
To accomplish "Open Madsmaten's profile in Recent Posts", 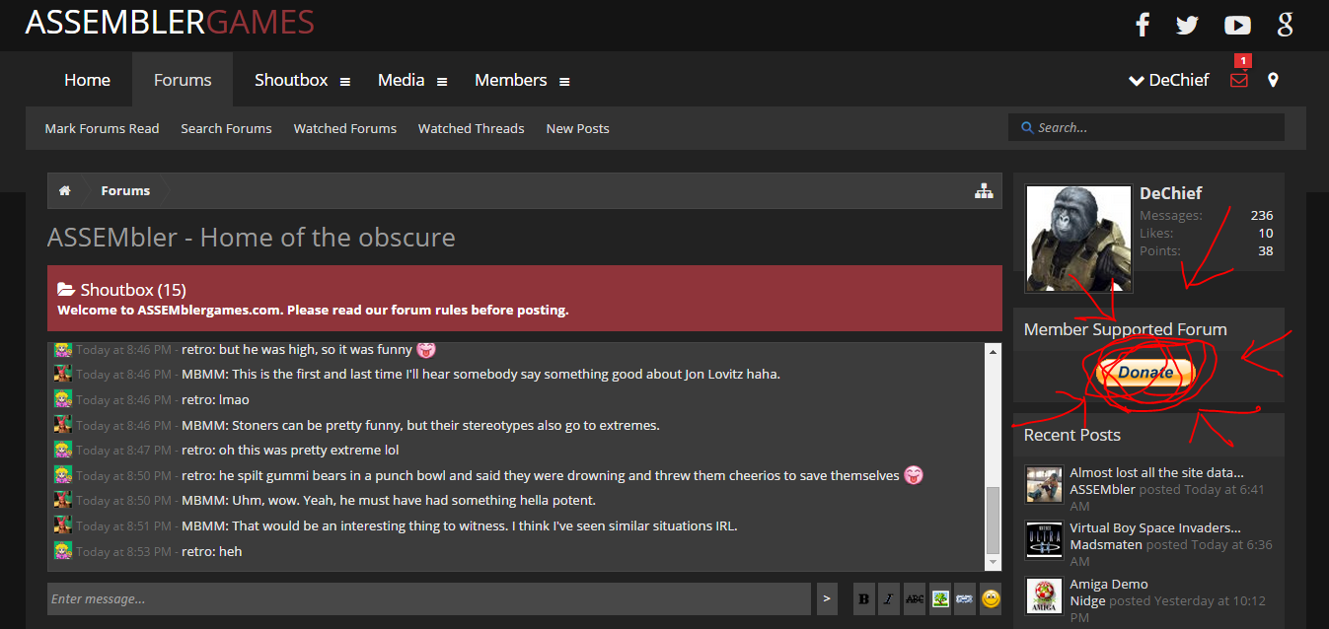I will click(x=1106, y=544).
